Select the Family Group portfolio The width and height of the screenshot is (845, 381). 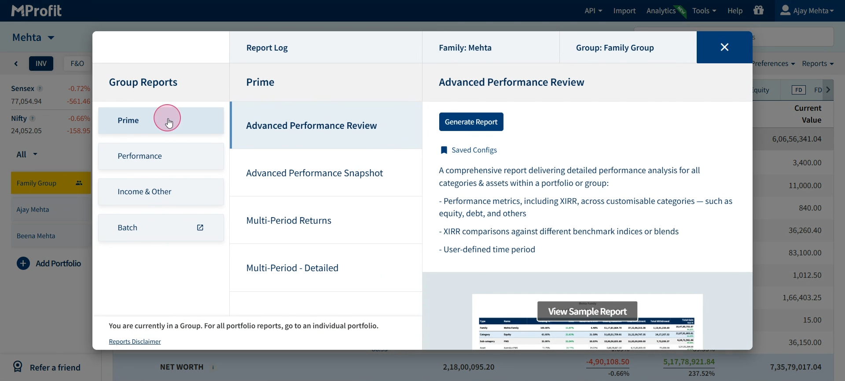tap(51, 183)
